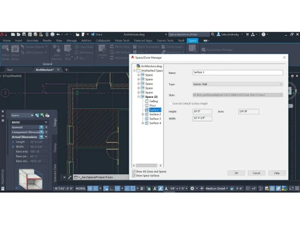Click Select Objects icon in Properties palette

tap(42, 115)
